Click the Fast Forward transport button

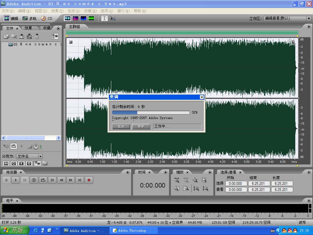click(x=71, y=180)
